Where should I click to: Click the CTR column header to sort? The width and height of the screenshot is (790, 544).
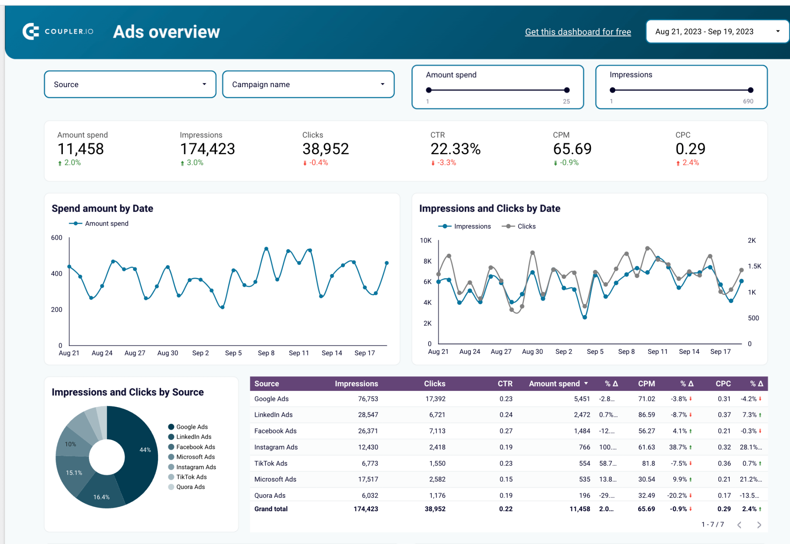coord(506,384)
